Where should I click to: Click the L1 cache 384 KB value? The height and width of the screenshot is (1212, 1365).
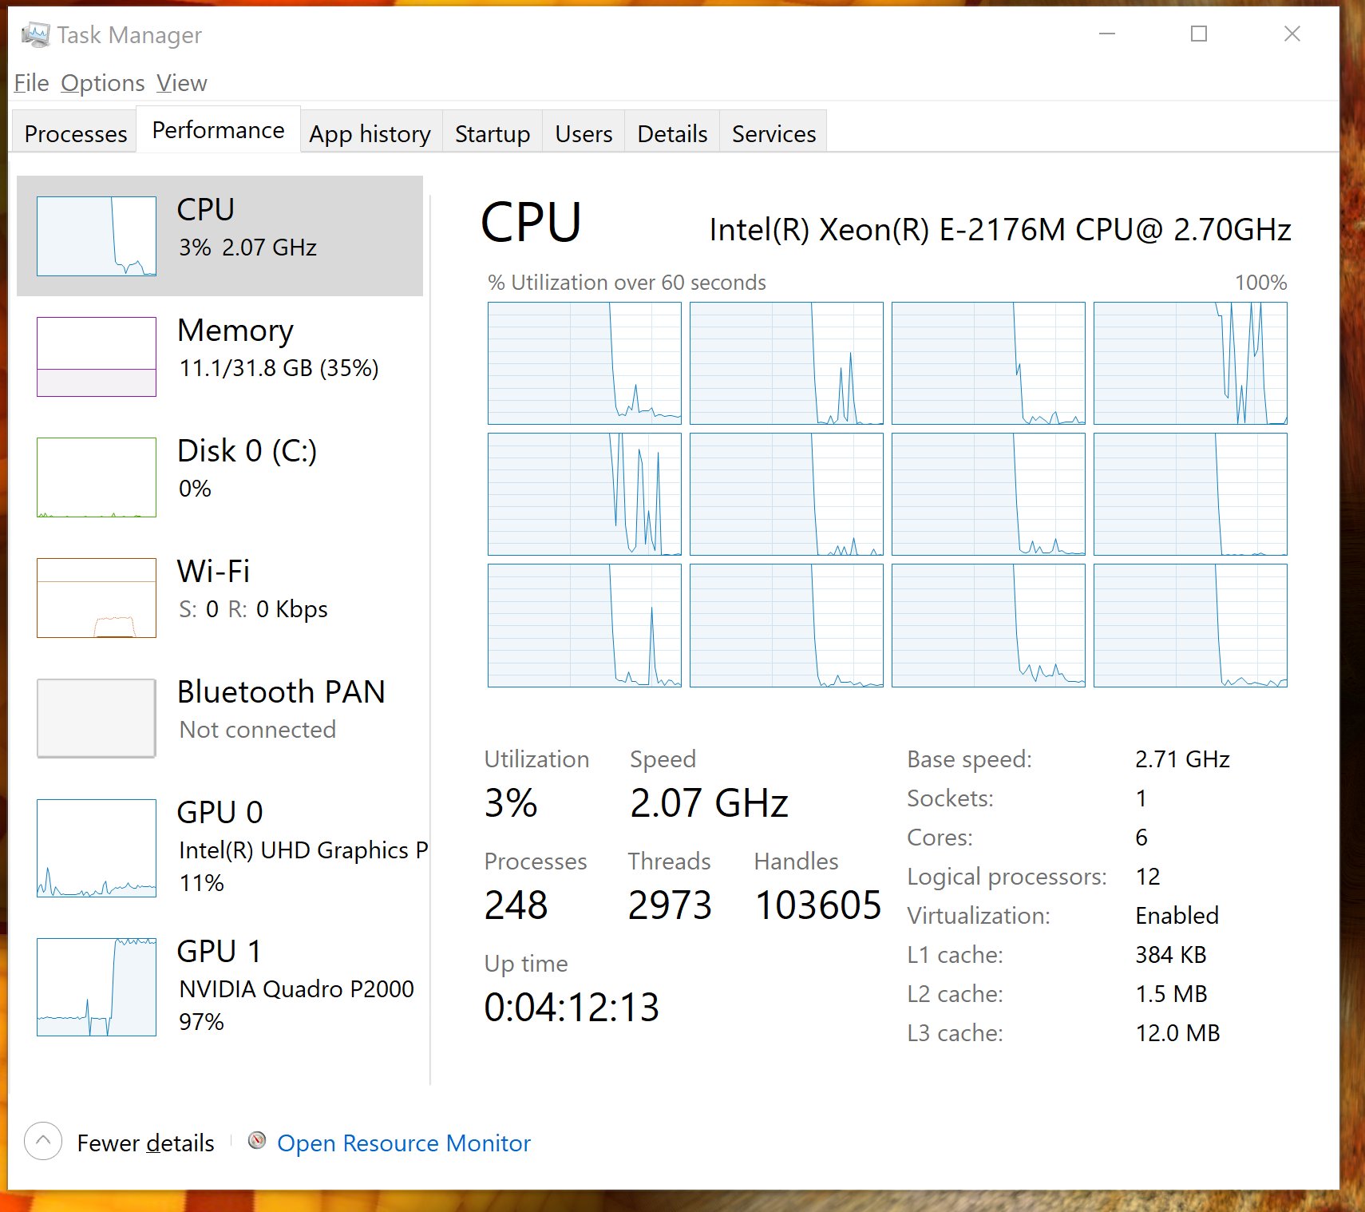coord(1171,955)
